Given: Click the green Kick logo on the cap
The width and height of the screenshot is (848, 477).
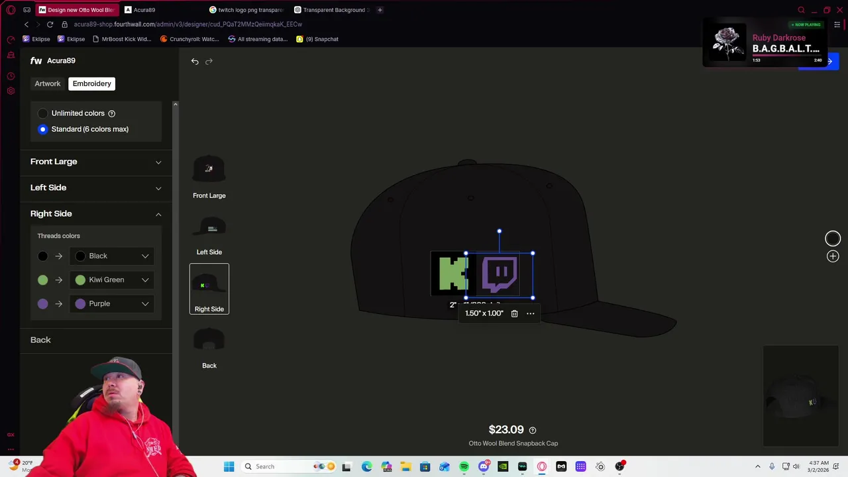Looking at the screenshot, I should coord(453,274).
